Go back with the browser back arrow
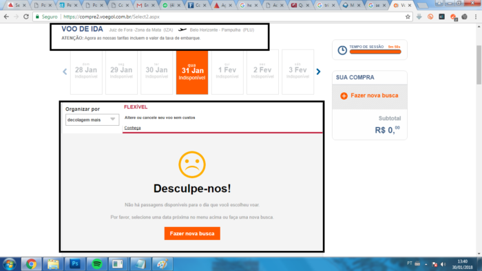 (x=6, y=17)
